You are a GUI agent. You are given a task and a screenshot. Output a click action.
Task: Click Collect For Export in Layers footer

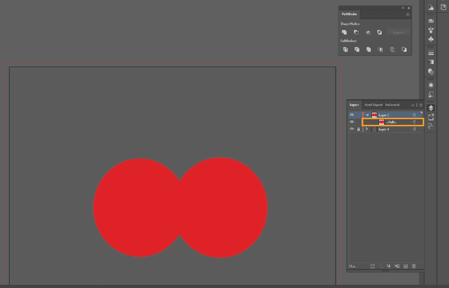pyautogui.click(x=372, y=266)
